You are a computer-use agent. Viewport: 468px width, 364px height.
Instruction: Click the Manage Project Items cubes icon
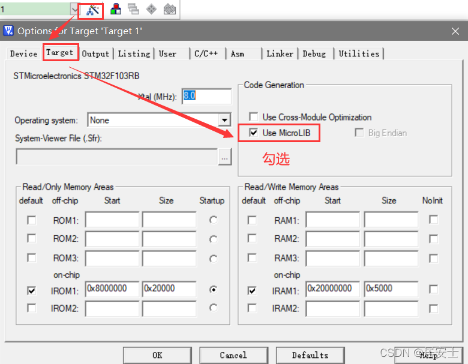tap(116, 9)
